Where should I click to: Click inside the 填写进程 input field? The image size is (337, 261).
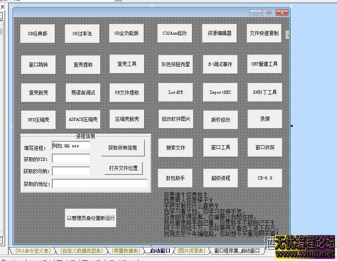point(71,146)
